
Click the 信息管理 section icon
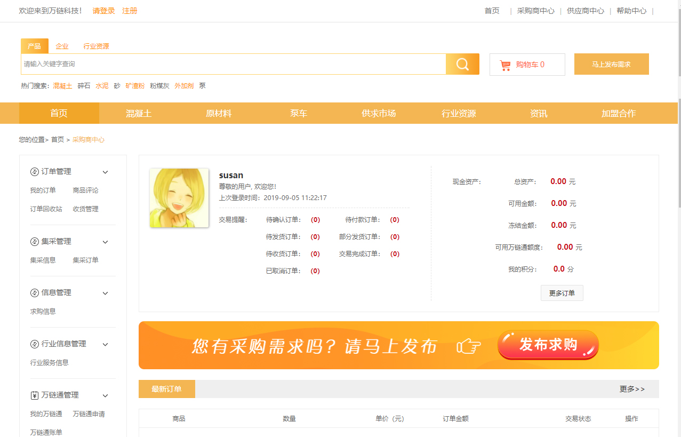(35, 293)
